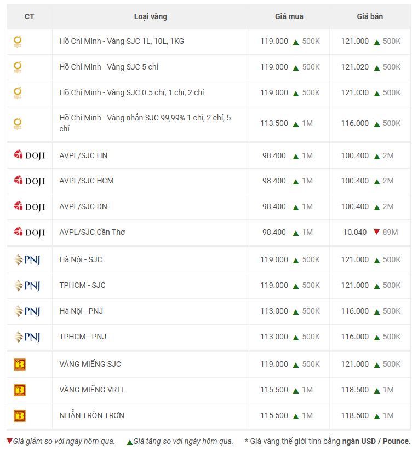Click the red triangle in the price decrease legend
The height and width of the screenshot is (457, 418).
pyautogui.click(x=10, y=441)
